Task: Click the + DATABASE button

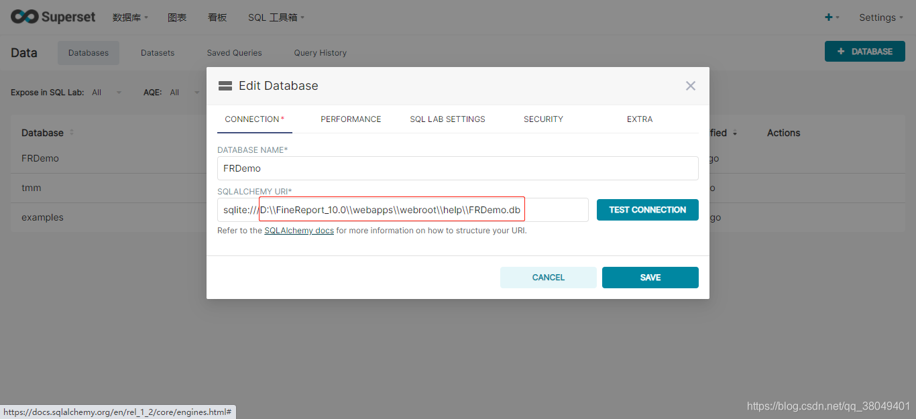Action: 865,52
